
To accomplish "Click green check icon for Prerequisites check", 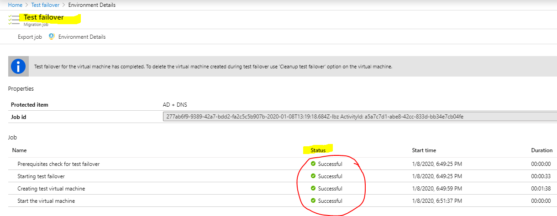I will point(313,164).
